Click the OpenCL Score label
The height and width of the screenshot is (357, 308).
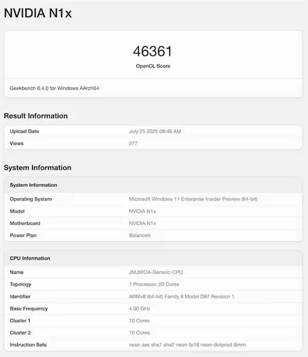[x=153, y=66]
